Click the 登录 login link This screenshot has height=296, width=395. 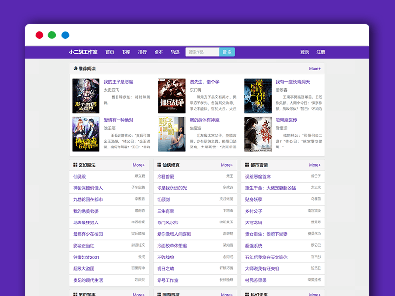[305, 52]
